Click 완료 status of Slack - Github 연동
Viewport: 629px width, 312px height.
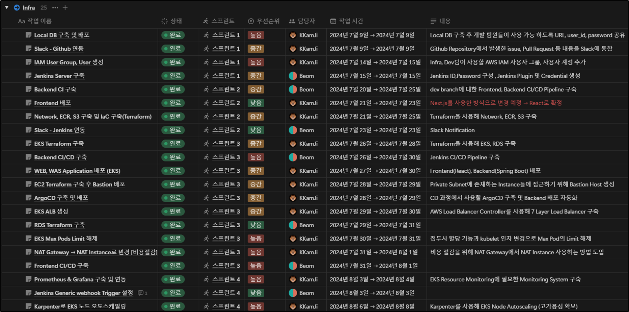pos(173,49)
